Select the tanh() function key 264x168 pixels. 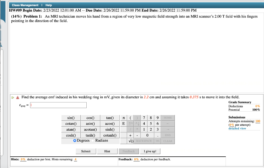90,135
